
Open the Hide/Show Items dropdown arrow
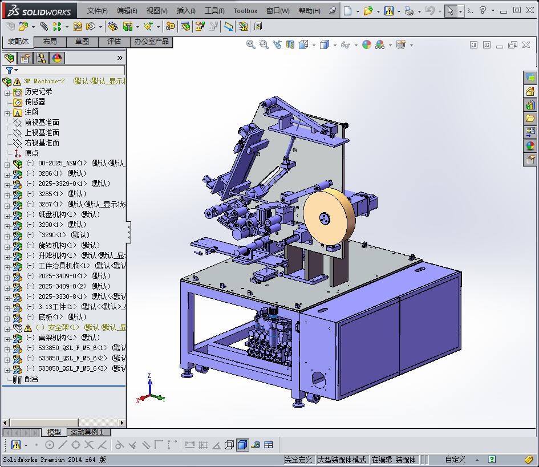coord(356,45)
